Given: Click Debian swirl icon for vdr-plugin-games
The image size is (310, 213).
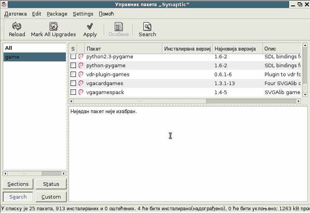Looking at the screenshot, I should [81, 74].
